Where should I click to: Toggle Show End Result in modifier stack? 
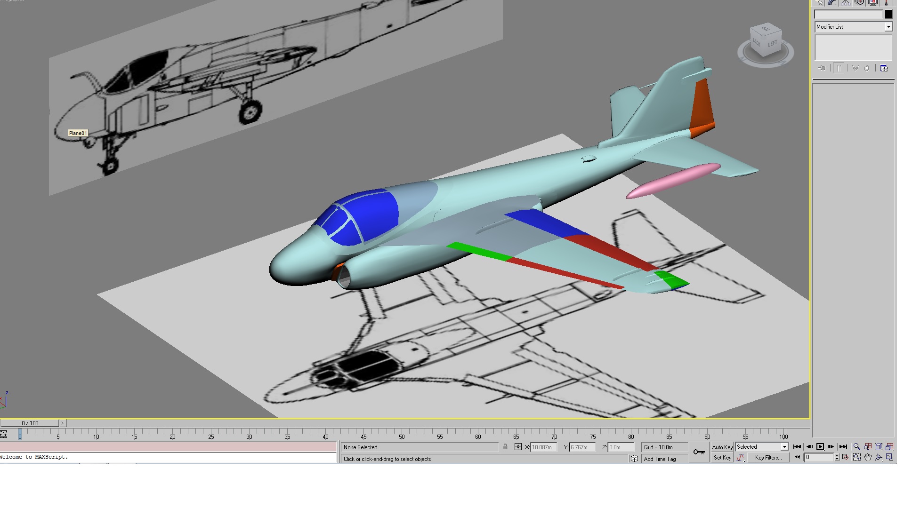click(x=839, y=68)
